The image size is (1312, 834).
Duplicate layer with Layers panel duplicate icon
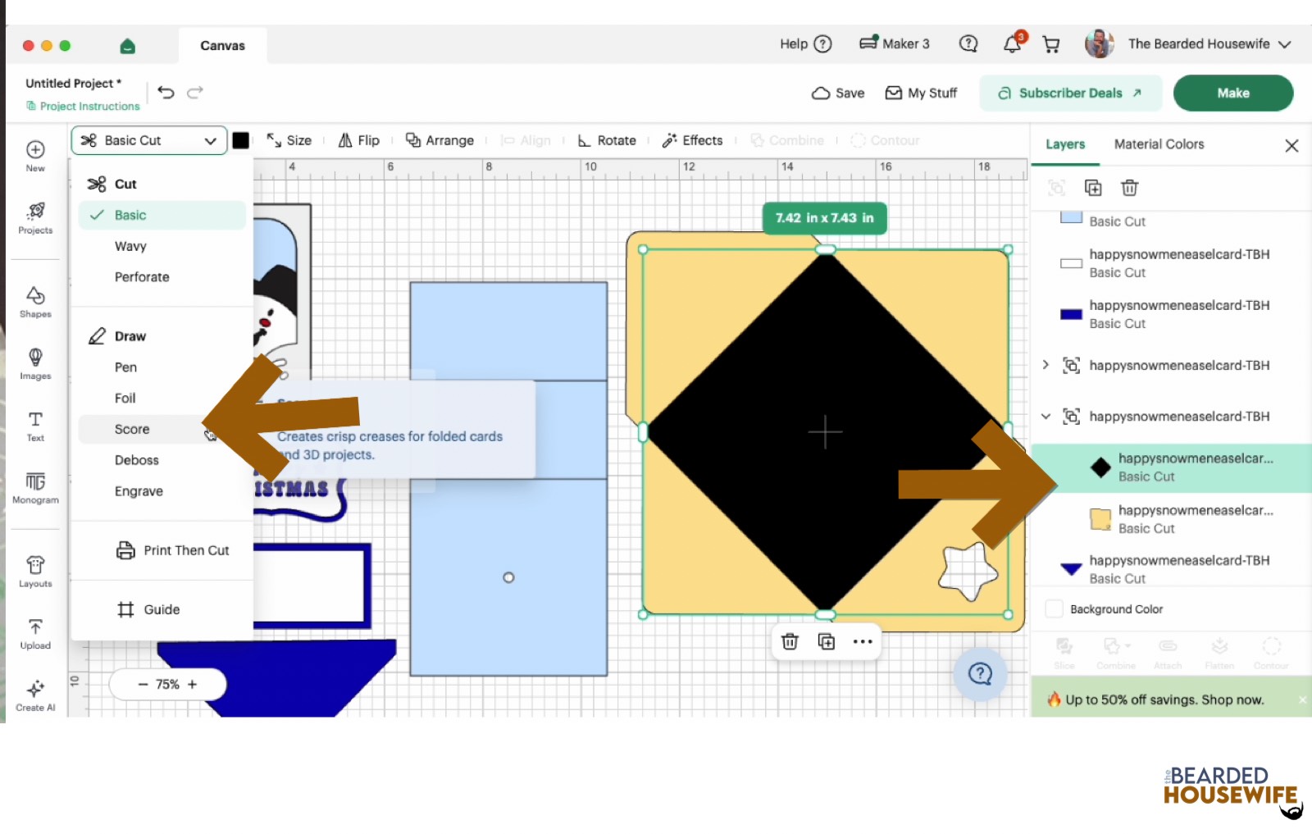1093,188
